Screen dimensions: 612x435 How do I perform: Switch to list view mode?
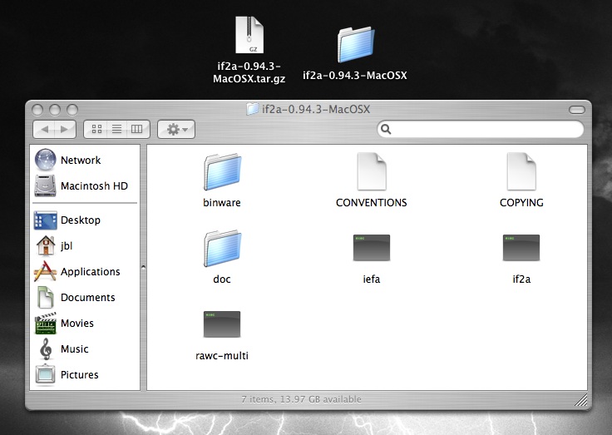(x=117, y=129)
